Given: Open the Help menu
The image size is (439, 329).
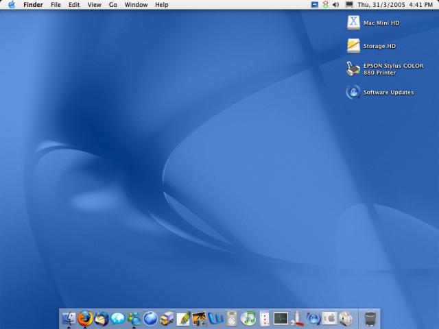Looking at the screenshot, I should (x=162, y=5).
